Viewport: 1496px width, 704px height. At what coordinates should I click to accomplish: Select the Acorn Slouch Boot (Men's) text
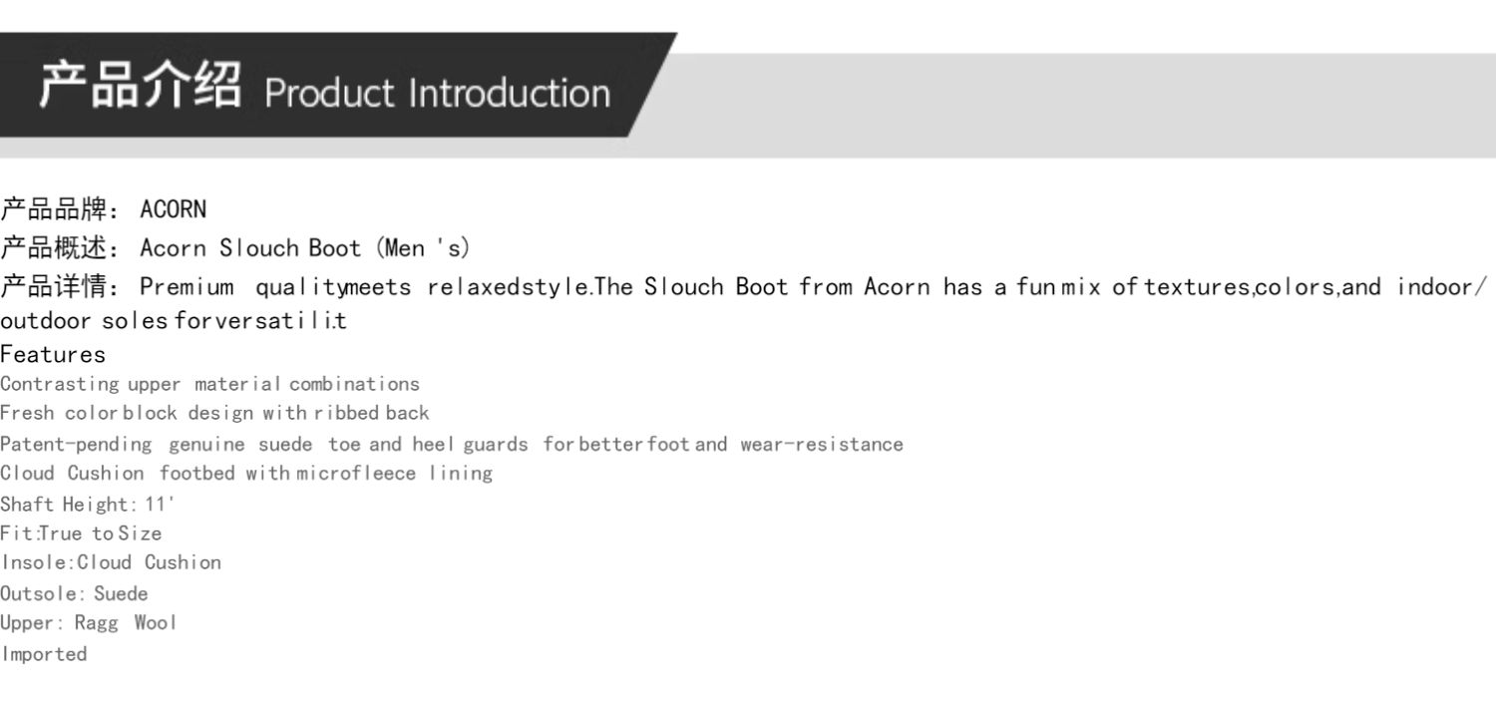point(305,248)
